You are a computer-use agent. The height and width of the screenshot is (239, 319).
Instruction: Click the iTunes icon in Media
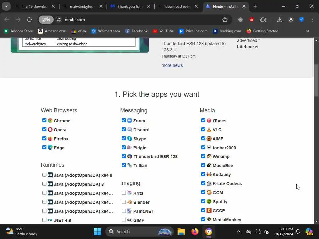(209, 120)
